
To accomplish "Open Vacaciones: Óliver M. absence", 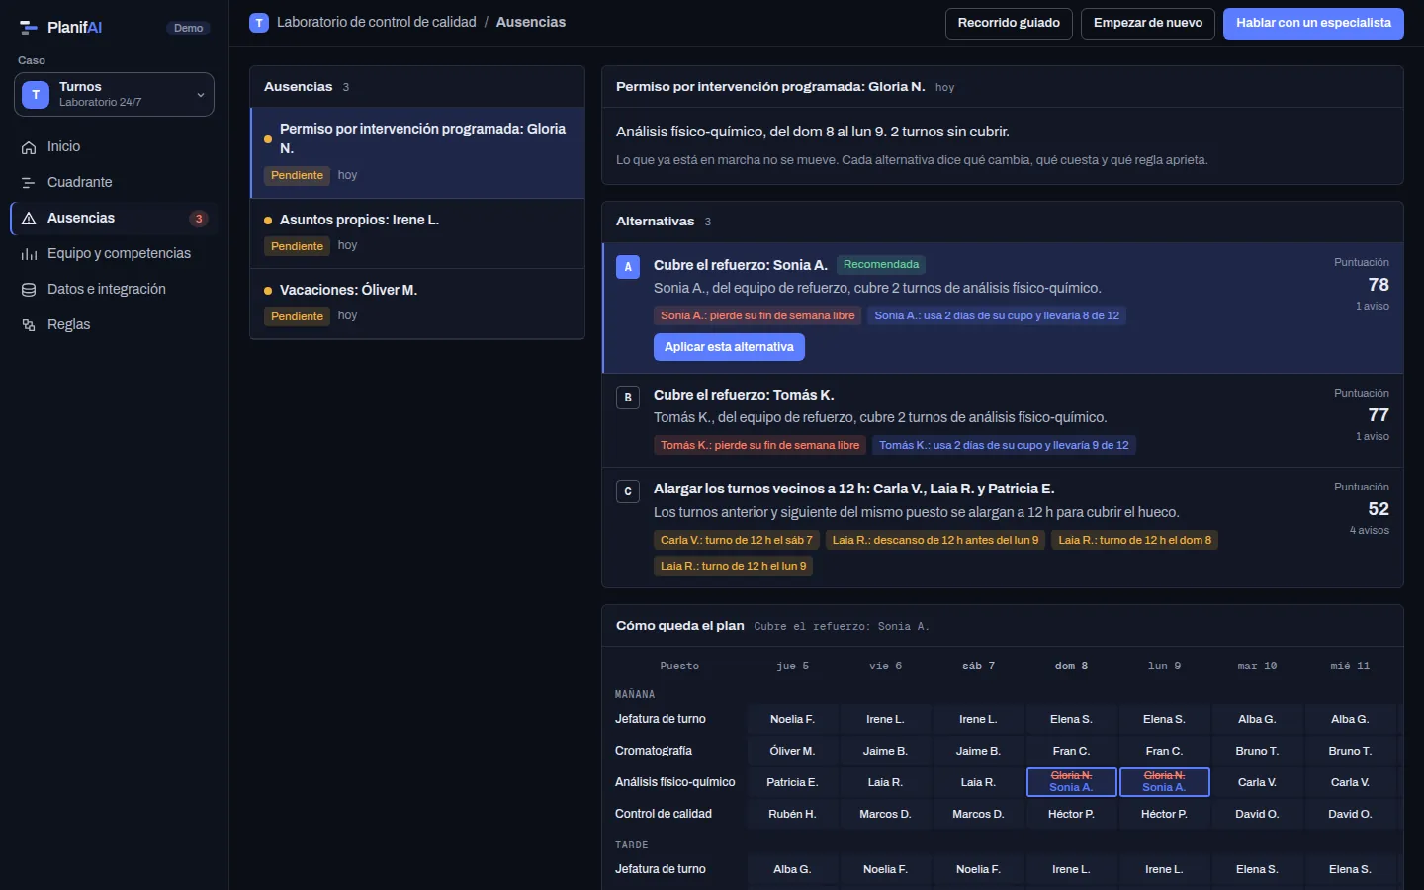I will tap(417, 304).
